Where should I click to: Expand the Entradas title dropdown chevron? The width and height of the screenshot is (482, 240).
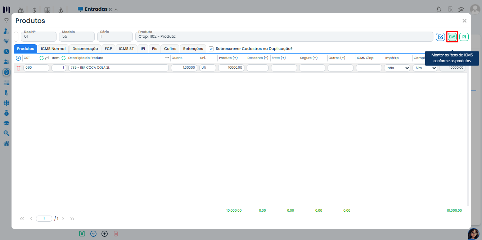(116, 9)
